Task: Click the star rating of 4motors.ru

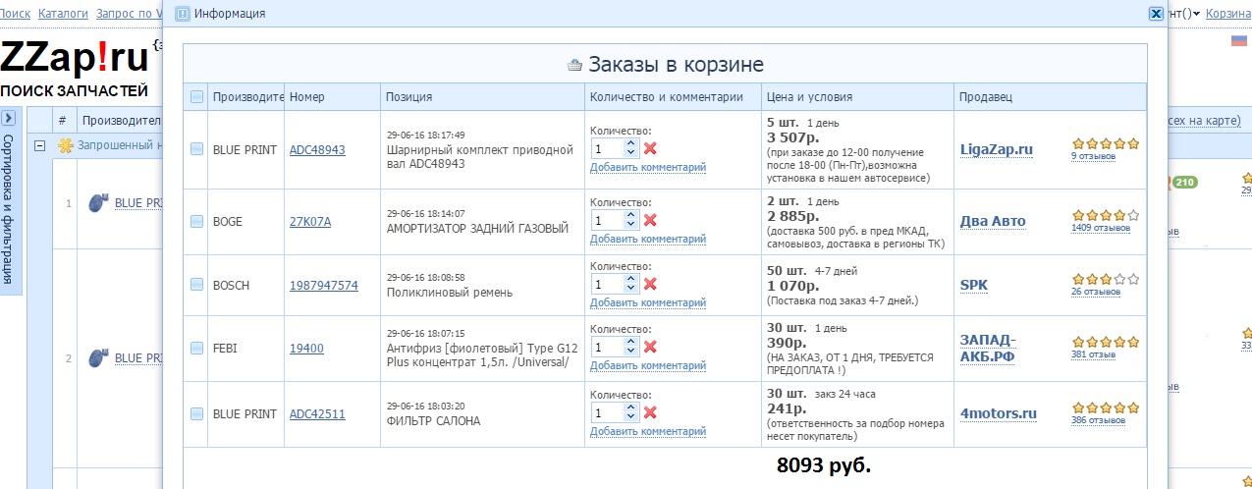Action: (1106, 407)
